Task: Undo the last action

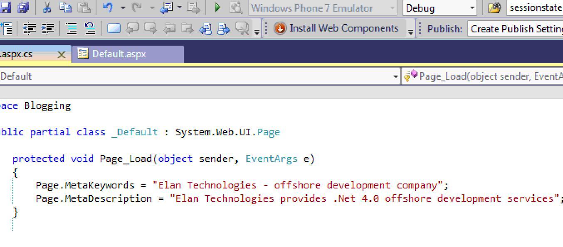Action: (x=108, y=7)
